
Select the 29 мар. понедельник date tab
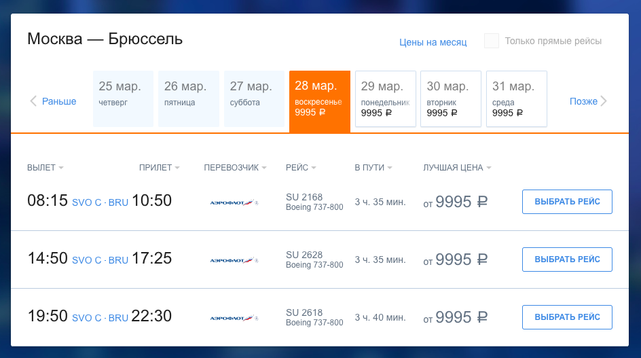[386, 99]
